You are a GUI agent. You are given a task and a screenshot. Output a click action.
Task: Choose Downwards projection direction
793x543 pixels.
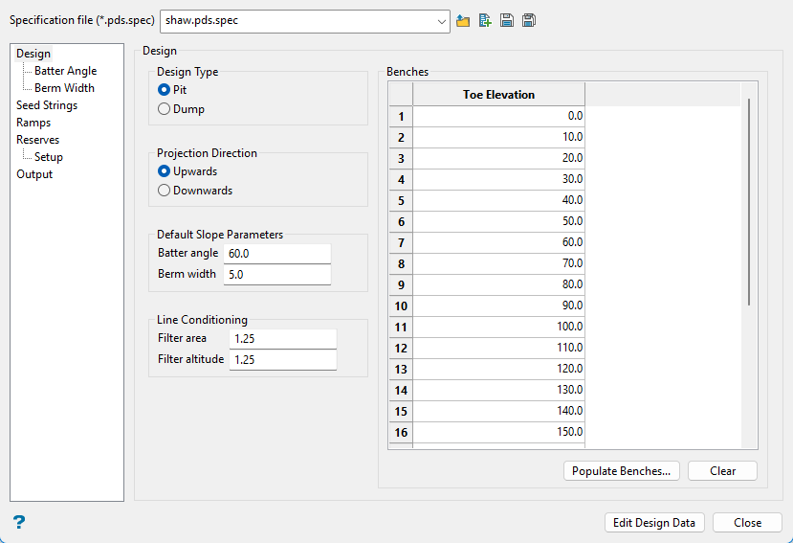point(165,191)
